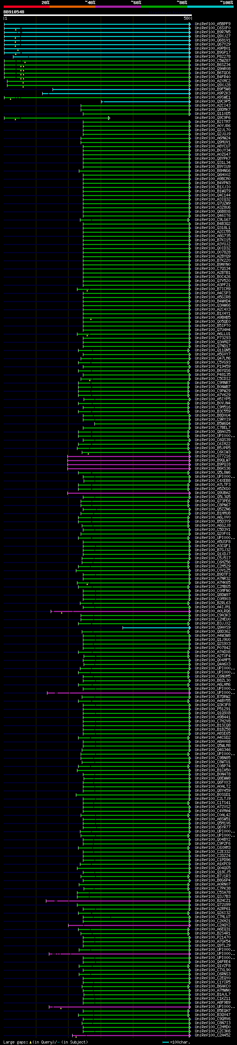Open hit label UniRef100_B6SZ34

pyautogui.click(x=213, y=65)
